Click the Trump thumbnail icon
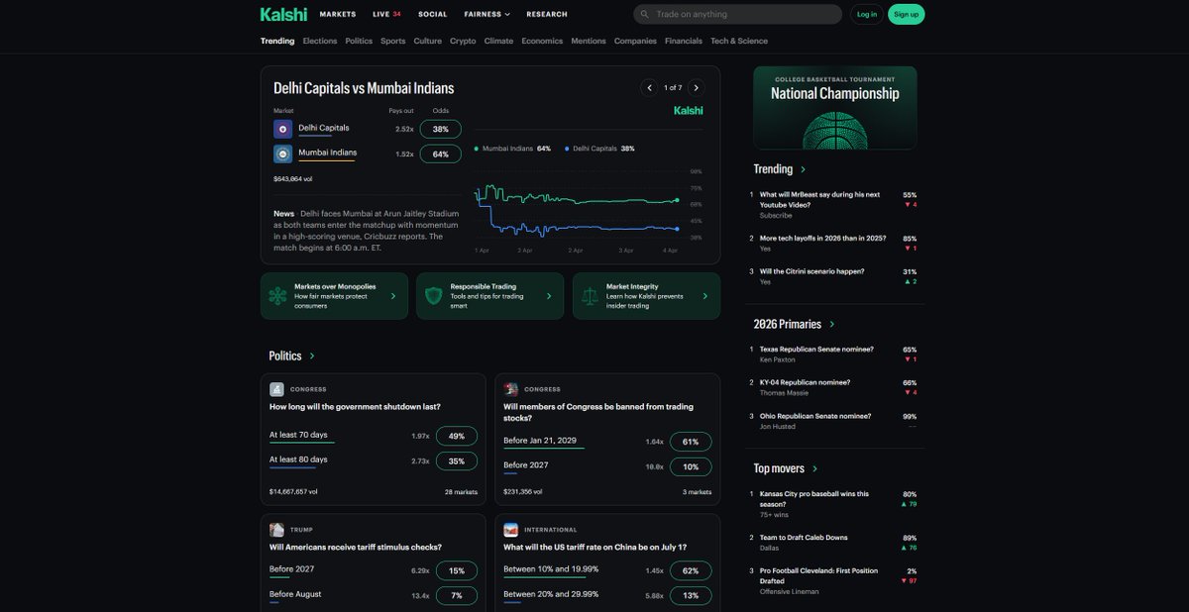Image resolution: width=1189 pixels, height=612 pixels. (x=276, y=530)
